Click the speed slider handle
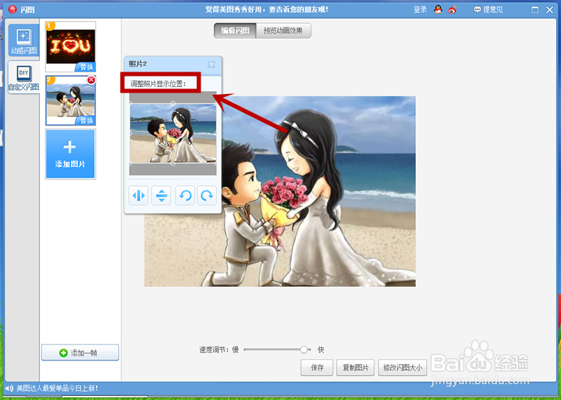561x400 pixels. coord(304,349)
